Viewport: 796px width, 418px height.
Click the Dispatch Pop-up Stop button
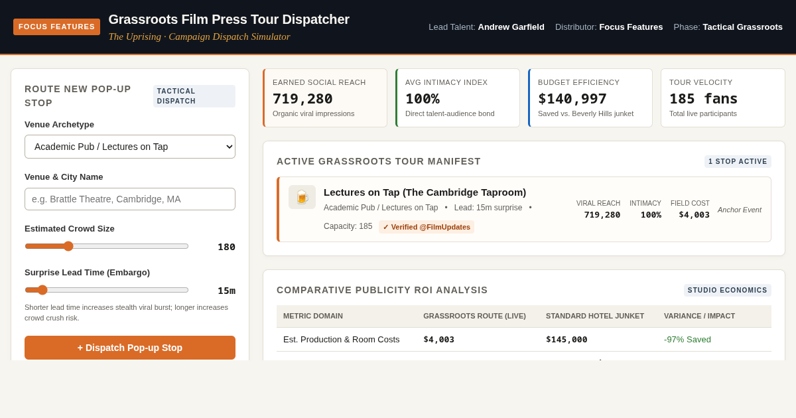coord(130,348)
